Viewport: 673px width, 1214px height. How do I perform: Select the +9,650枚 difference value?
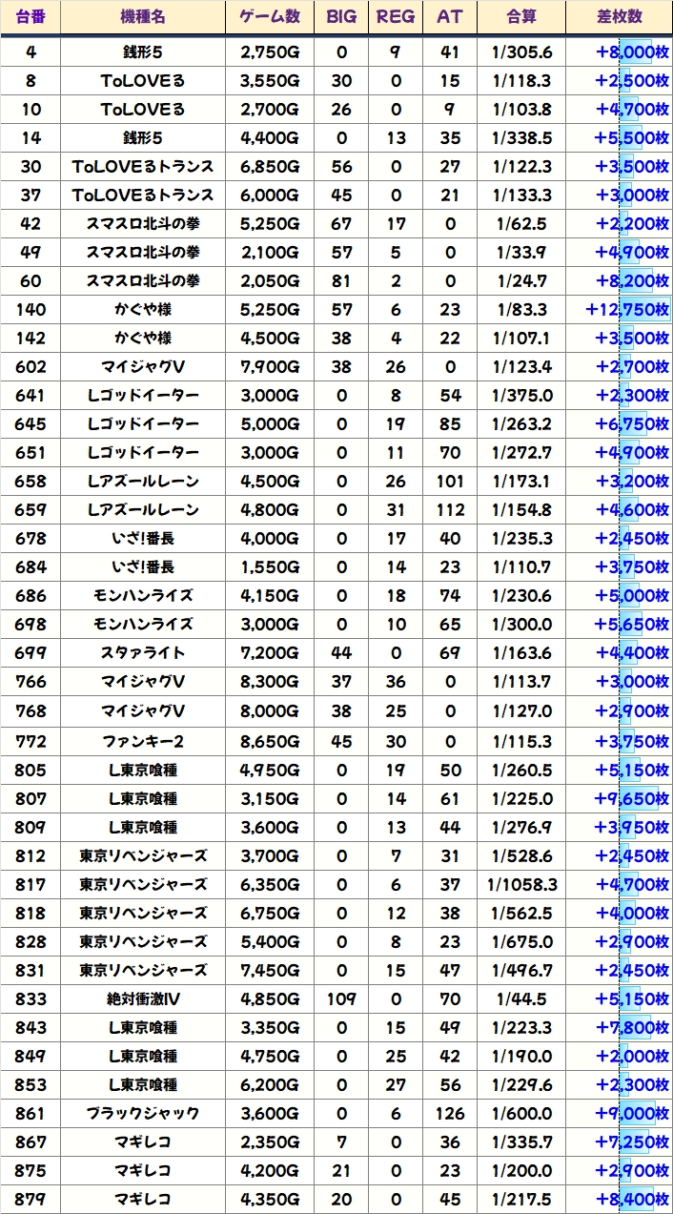(x=632, y=798)
